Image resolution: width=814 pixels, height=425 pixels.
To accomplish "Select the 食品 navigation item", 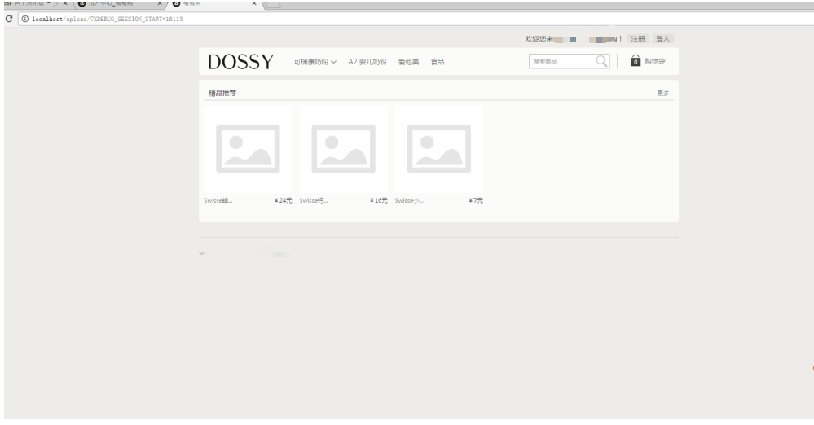I will click(437, 62).
